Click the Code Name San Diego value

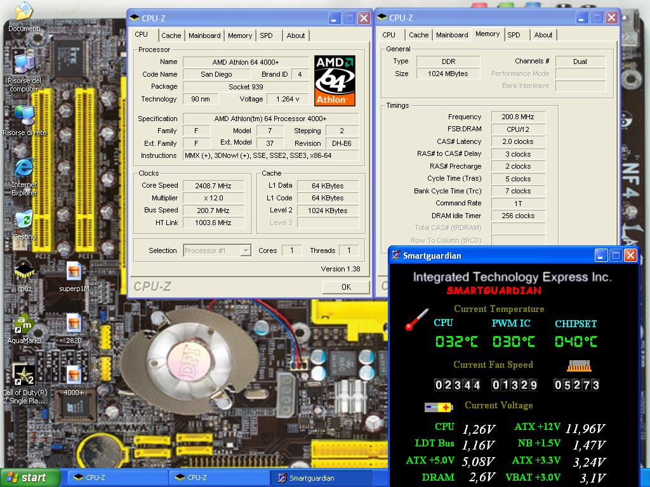[216, 75]
